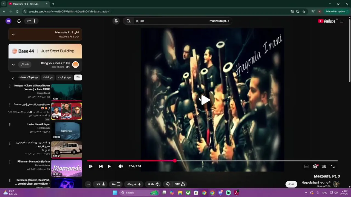Open the share (مشاركة) button
351x197 pixels.
(x=154, y=184)
